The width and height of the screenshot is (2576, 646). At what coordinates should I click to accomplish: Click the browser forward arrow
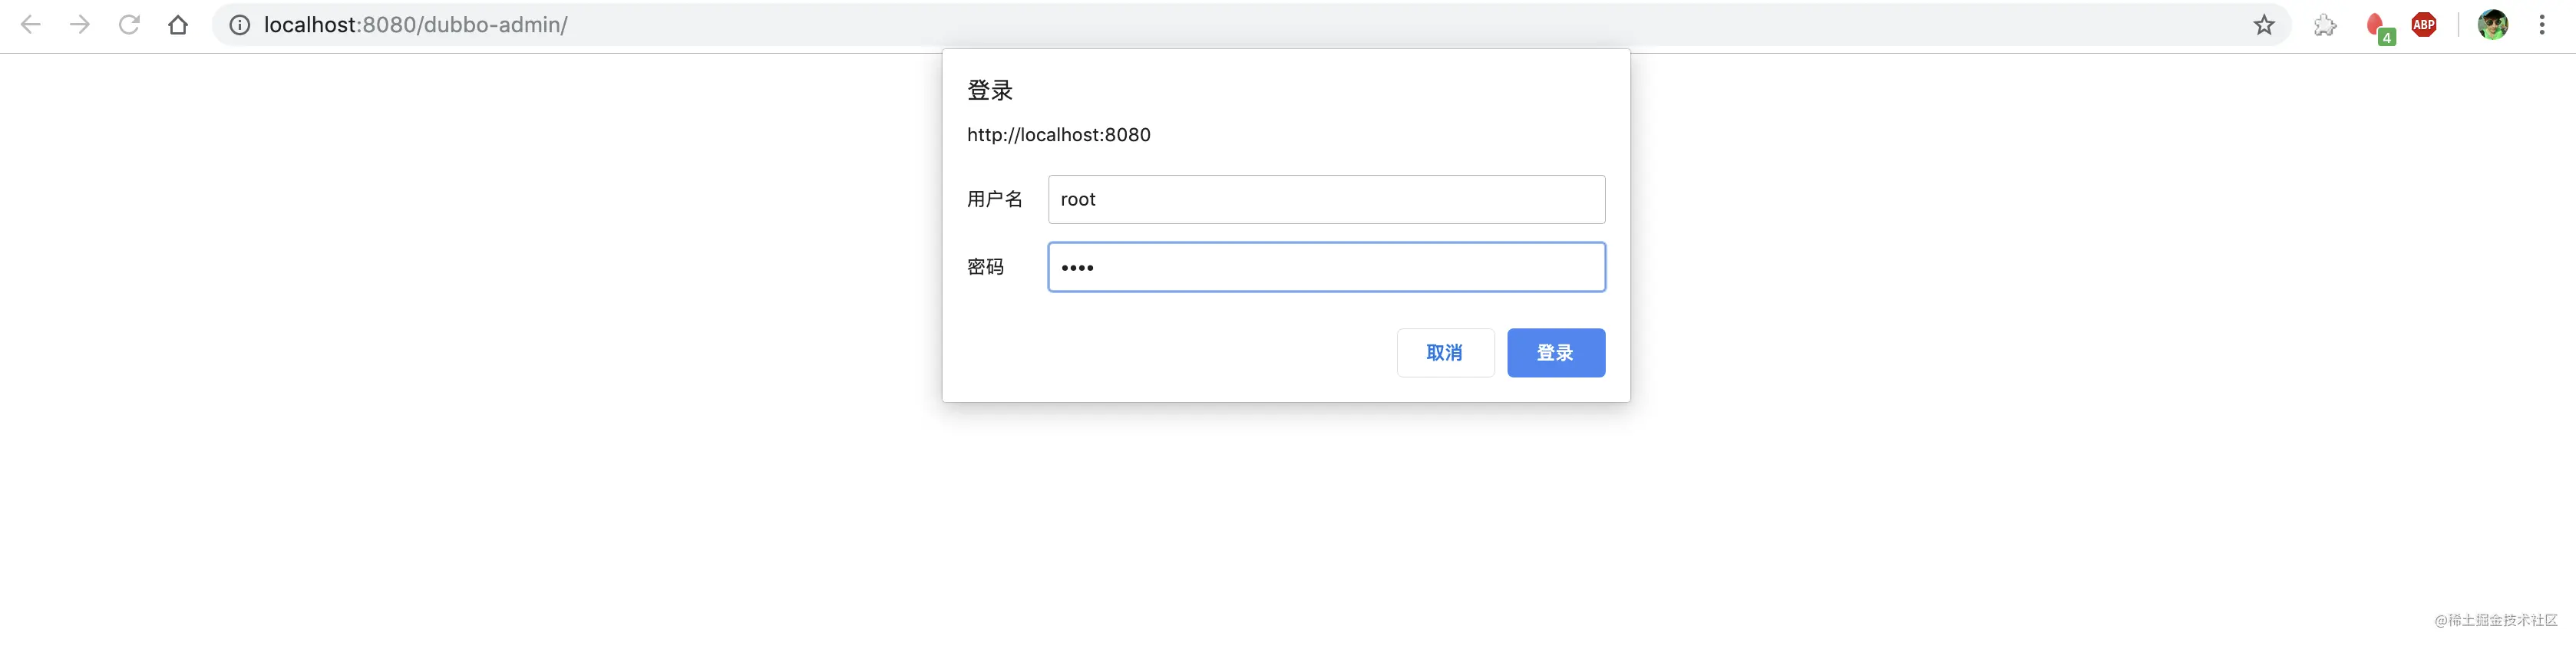point(80,25)
